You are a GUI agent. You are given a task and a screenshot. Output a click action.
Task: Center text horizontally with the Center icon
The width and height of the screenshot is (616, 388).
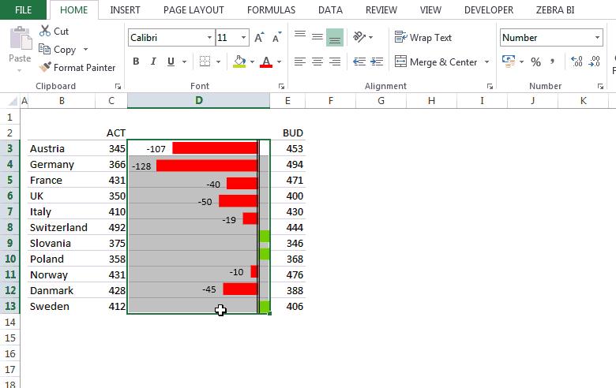(317, 62)
